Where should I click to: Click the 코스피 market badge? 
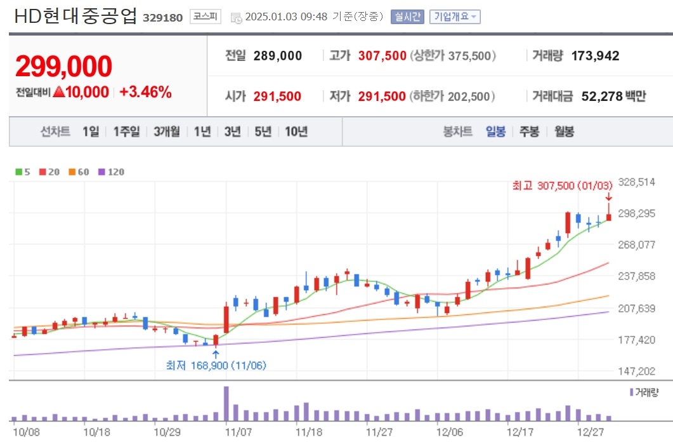pos(205,17)
